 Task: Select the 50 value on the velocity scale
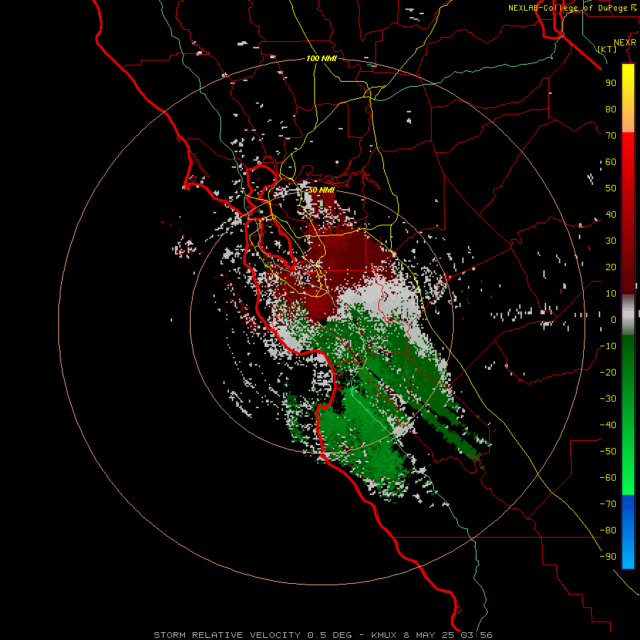pos(611,188)
